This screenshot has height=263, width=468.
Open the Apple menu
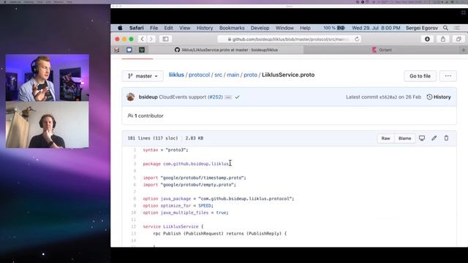120,28
